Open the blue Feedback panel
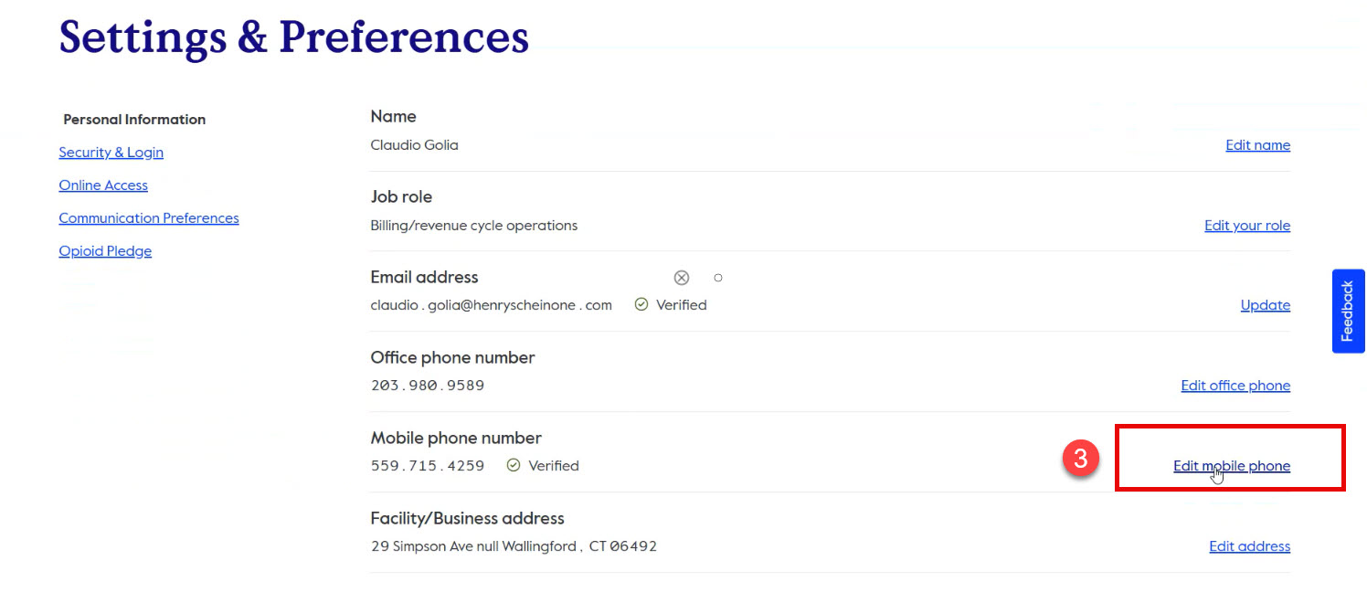Image resolution: width=1367 pixels, height=603 pixels. [1347, 311]
